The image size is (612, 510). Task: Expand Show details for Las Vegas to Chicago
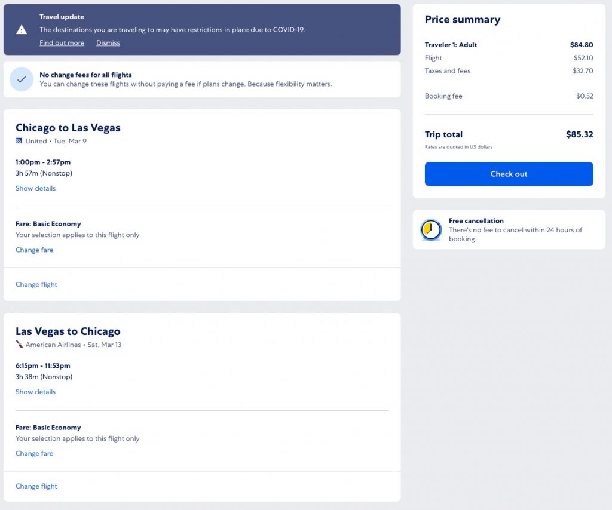[x=35, y=392]
